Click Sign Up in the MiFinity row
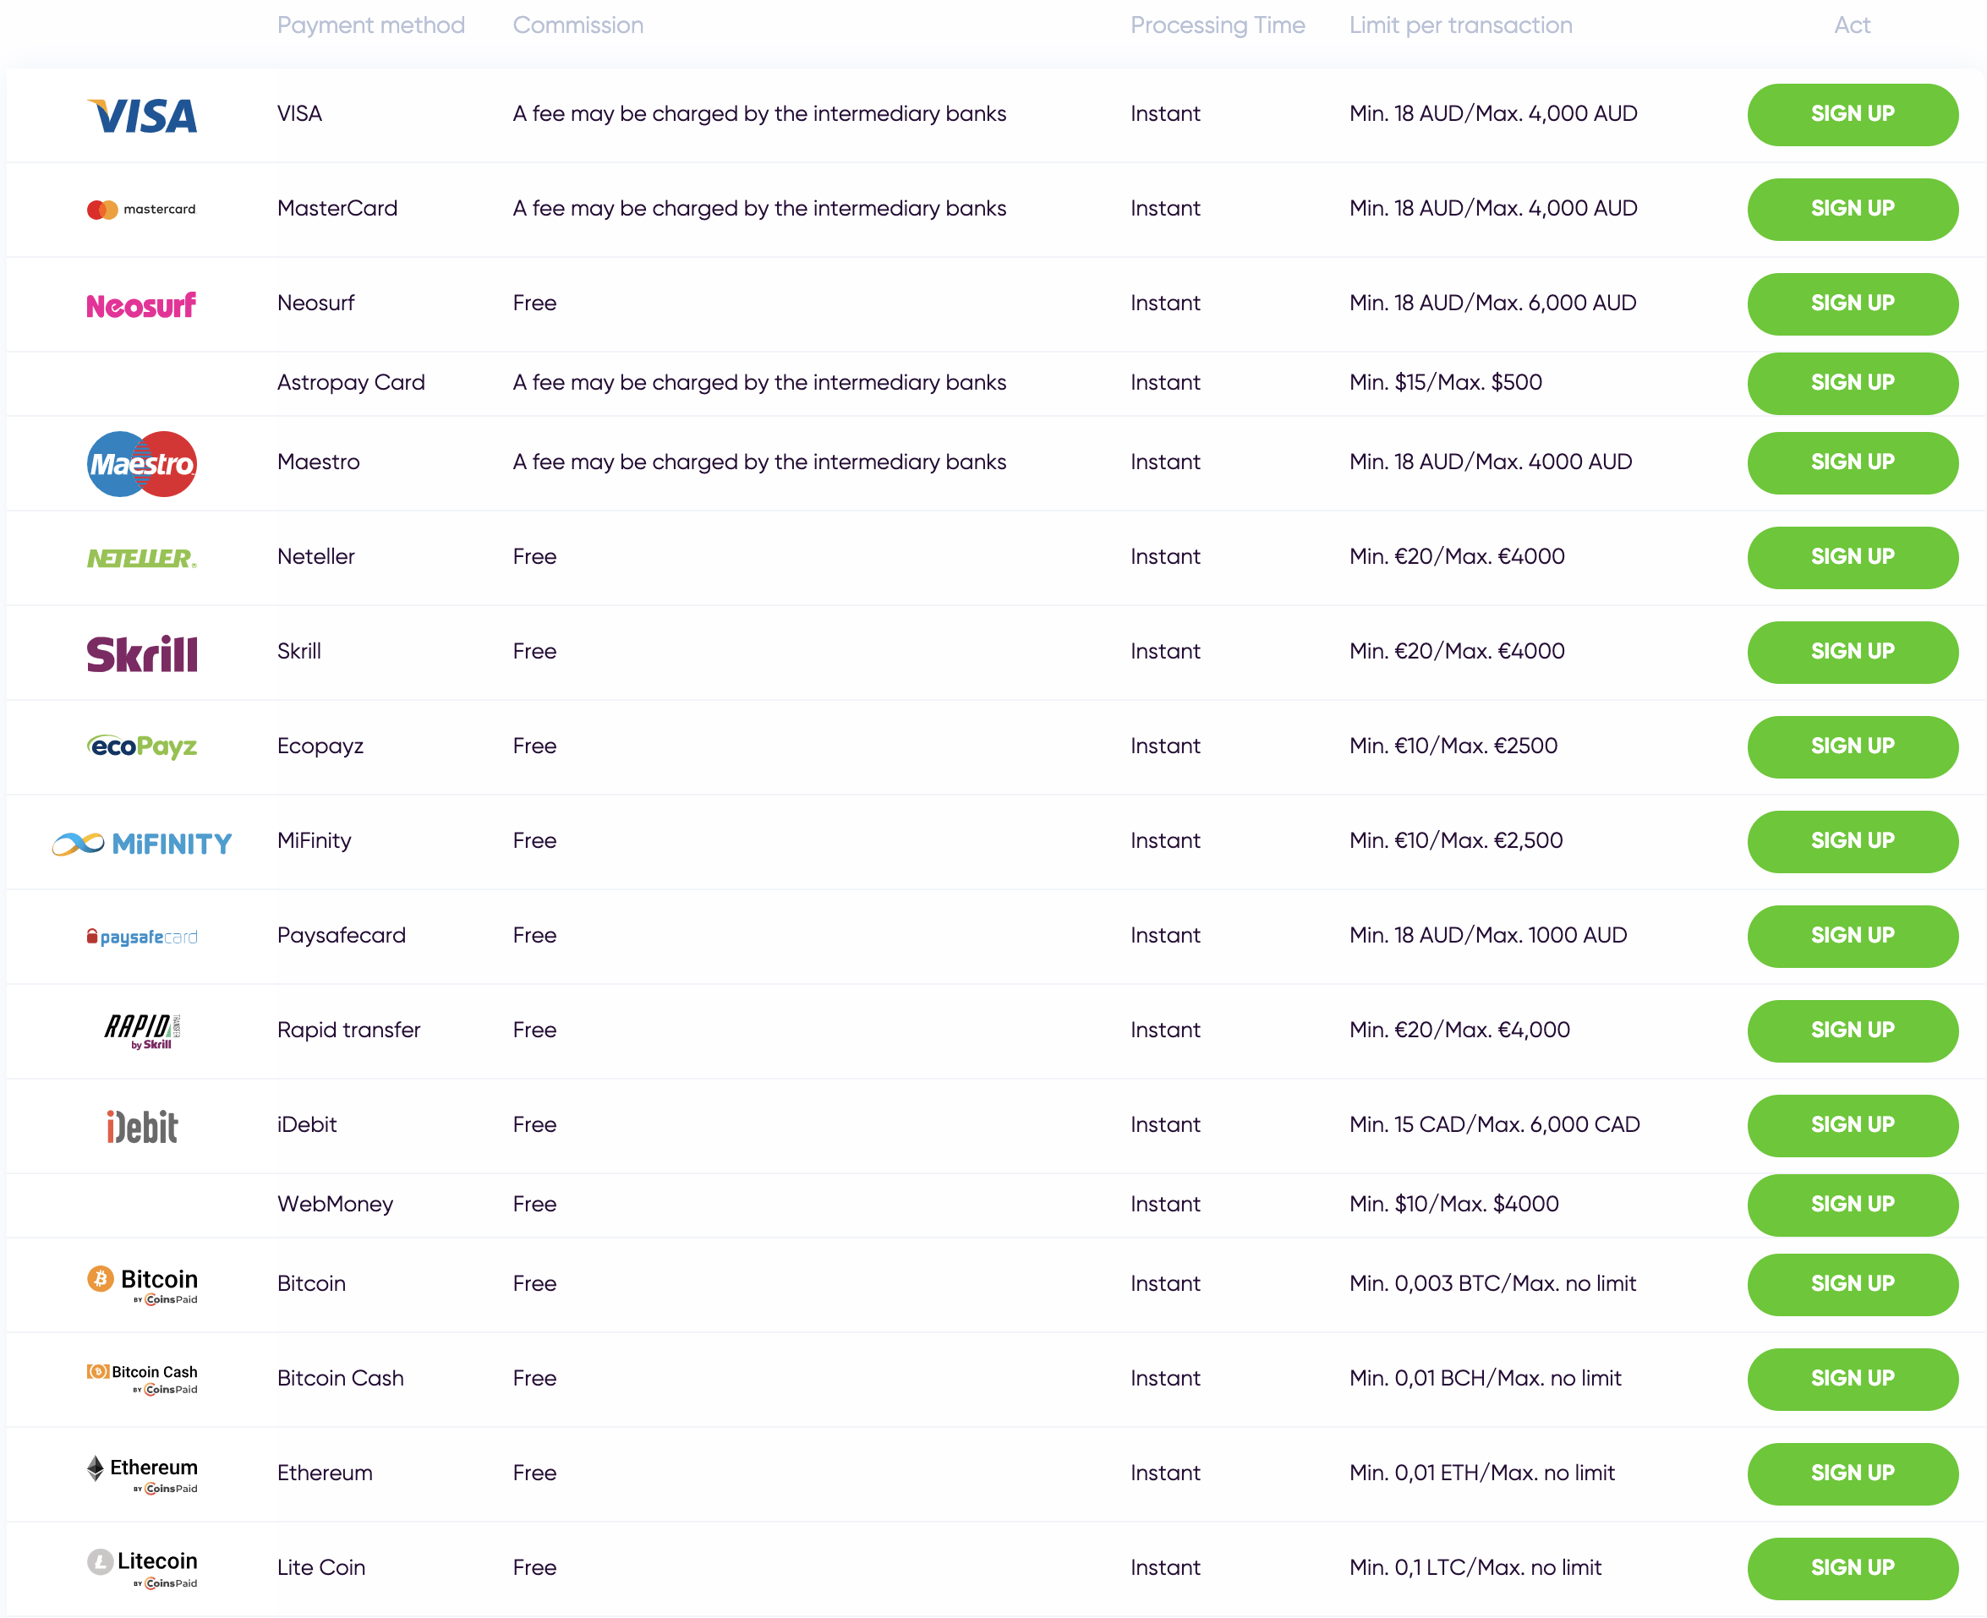Image resolution: width=1987 pixels, height=1618 pixels. click(1852, 842)
